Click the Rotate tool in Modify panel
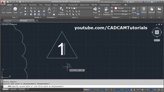The height and width of the screenshot is (92, 164). pyautogui.click(x=35, y=8)
